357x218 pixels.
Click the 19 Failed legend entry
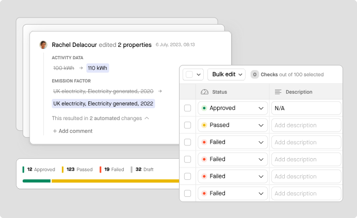112,170
